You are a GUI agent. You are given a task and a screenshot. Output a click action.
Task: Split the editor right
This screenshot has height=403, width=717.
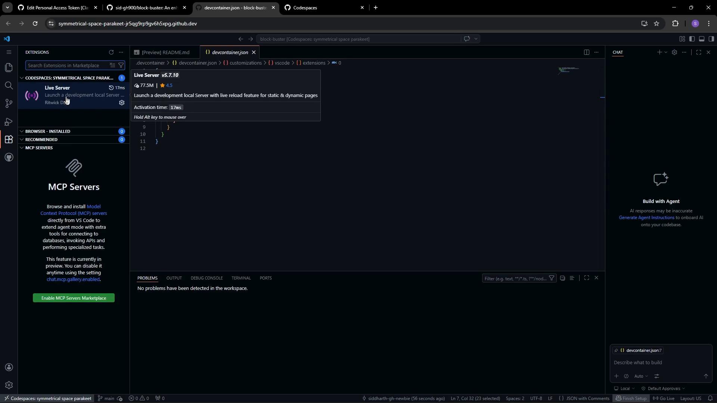pyautogui.click(x=586, y=52)
